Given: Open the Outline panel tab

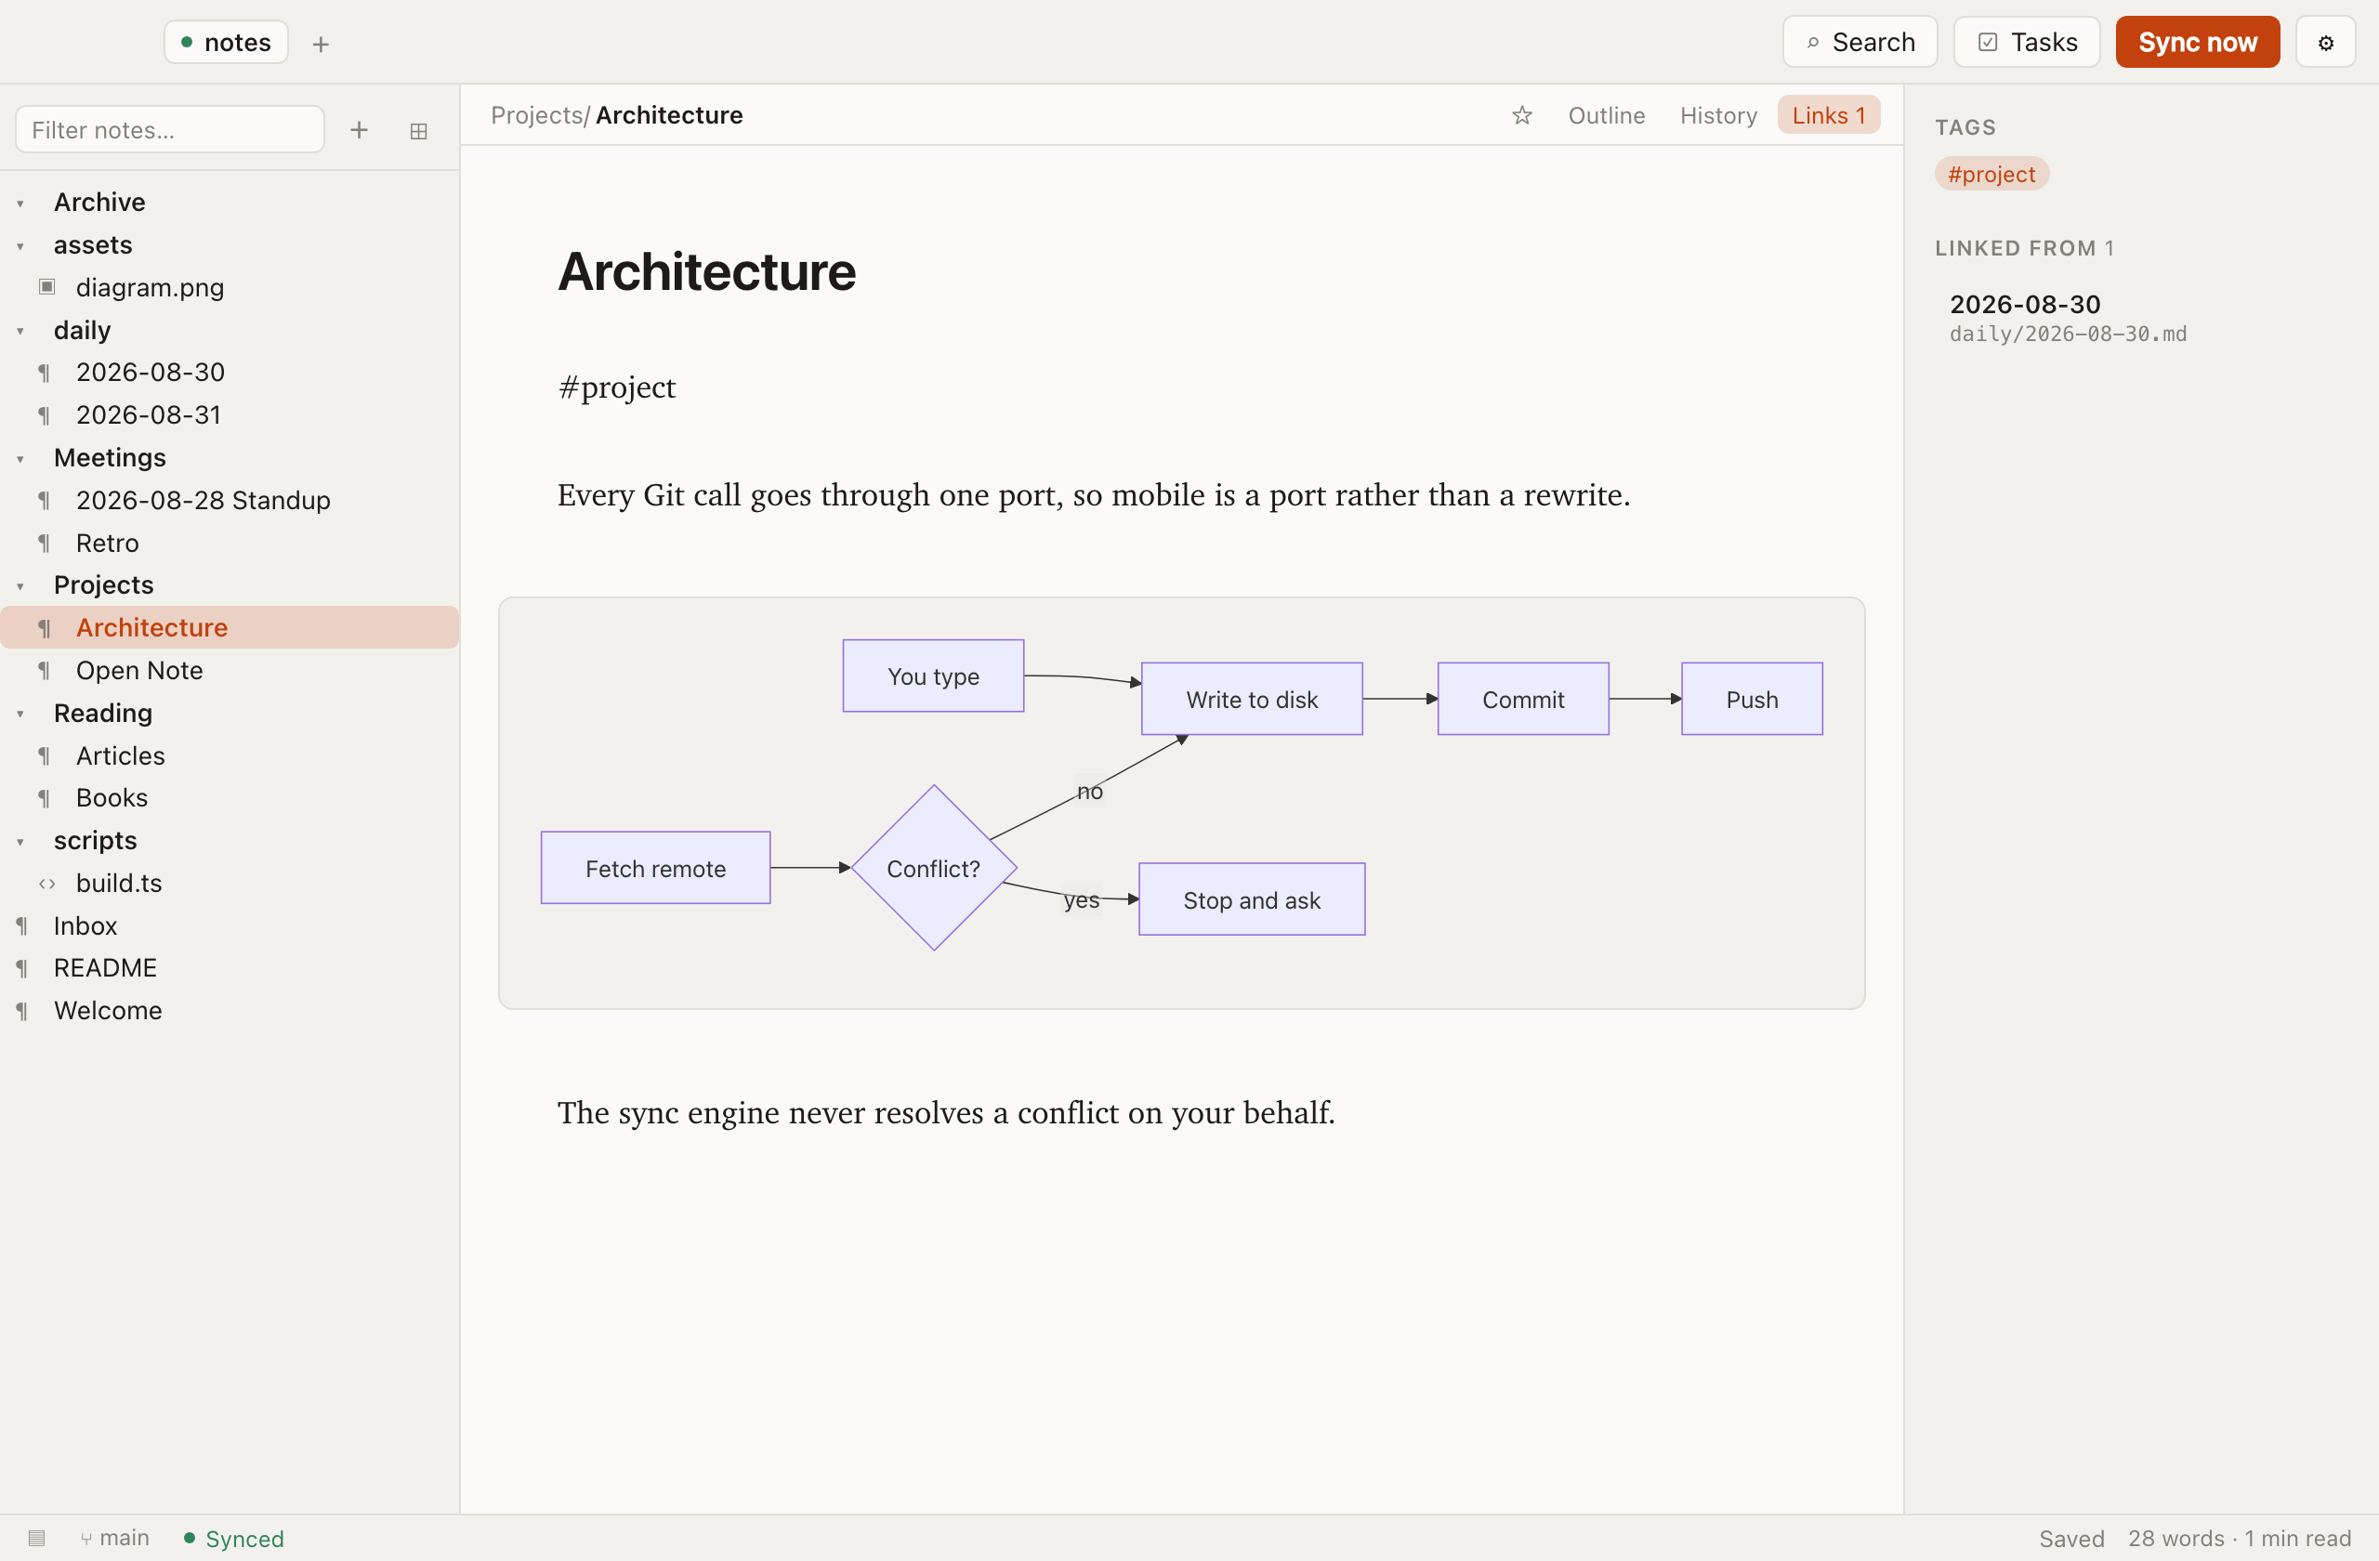Looking at the screenshot, I should 1605,116.
